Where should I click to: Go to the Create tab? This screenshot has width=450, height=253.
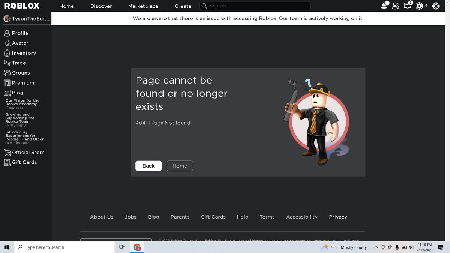pyautogui.click(x=183, y=6)
